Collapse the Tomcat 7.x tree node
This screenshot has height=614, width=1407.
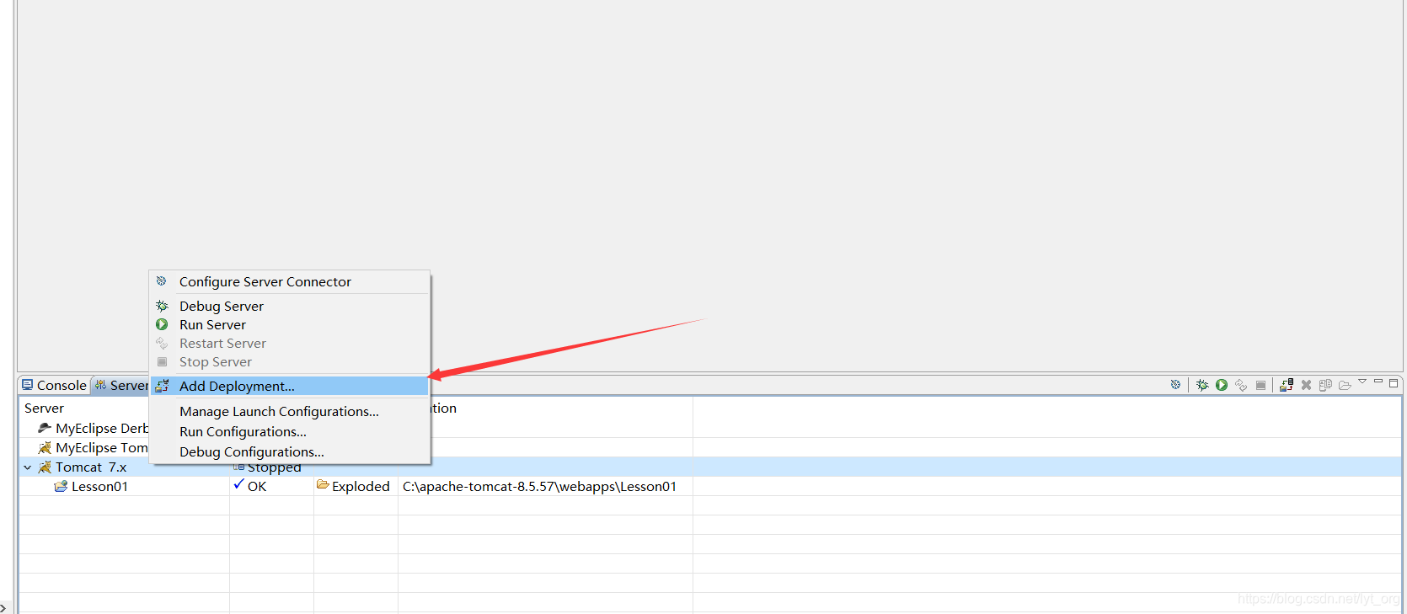28,467
